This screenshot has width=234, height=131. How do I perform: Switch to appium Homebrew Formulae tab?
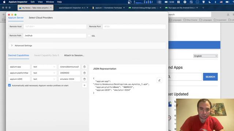click(109, 8)
